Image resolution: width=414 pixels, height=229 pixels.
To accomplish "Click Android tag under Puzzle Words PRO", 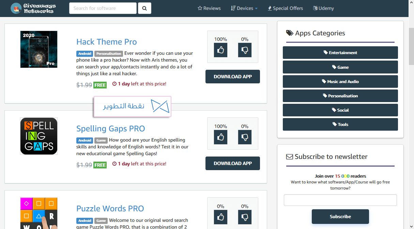I will click(85, 220).
